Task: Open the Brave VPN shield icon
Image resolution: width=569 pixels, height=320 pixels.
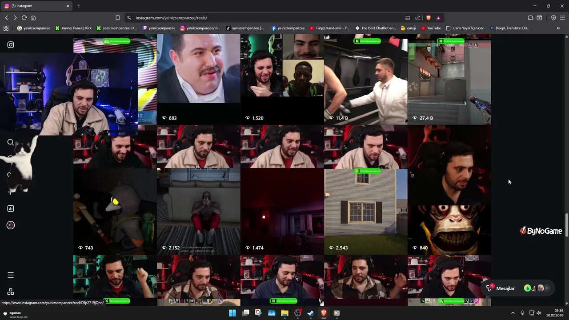Action: [x=553, y=18]
